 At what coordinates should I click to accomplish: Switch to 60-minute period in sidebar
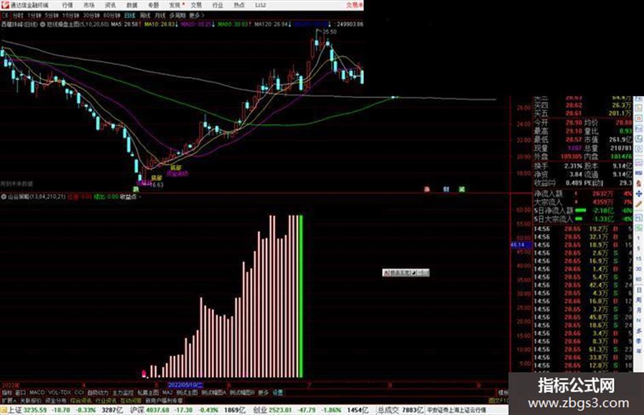[639, 279]
